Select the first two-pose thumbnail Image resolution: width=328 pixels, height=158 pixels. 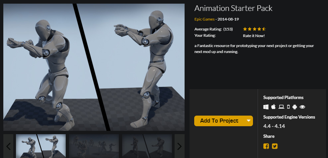[41, 146]
